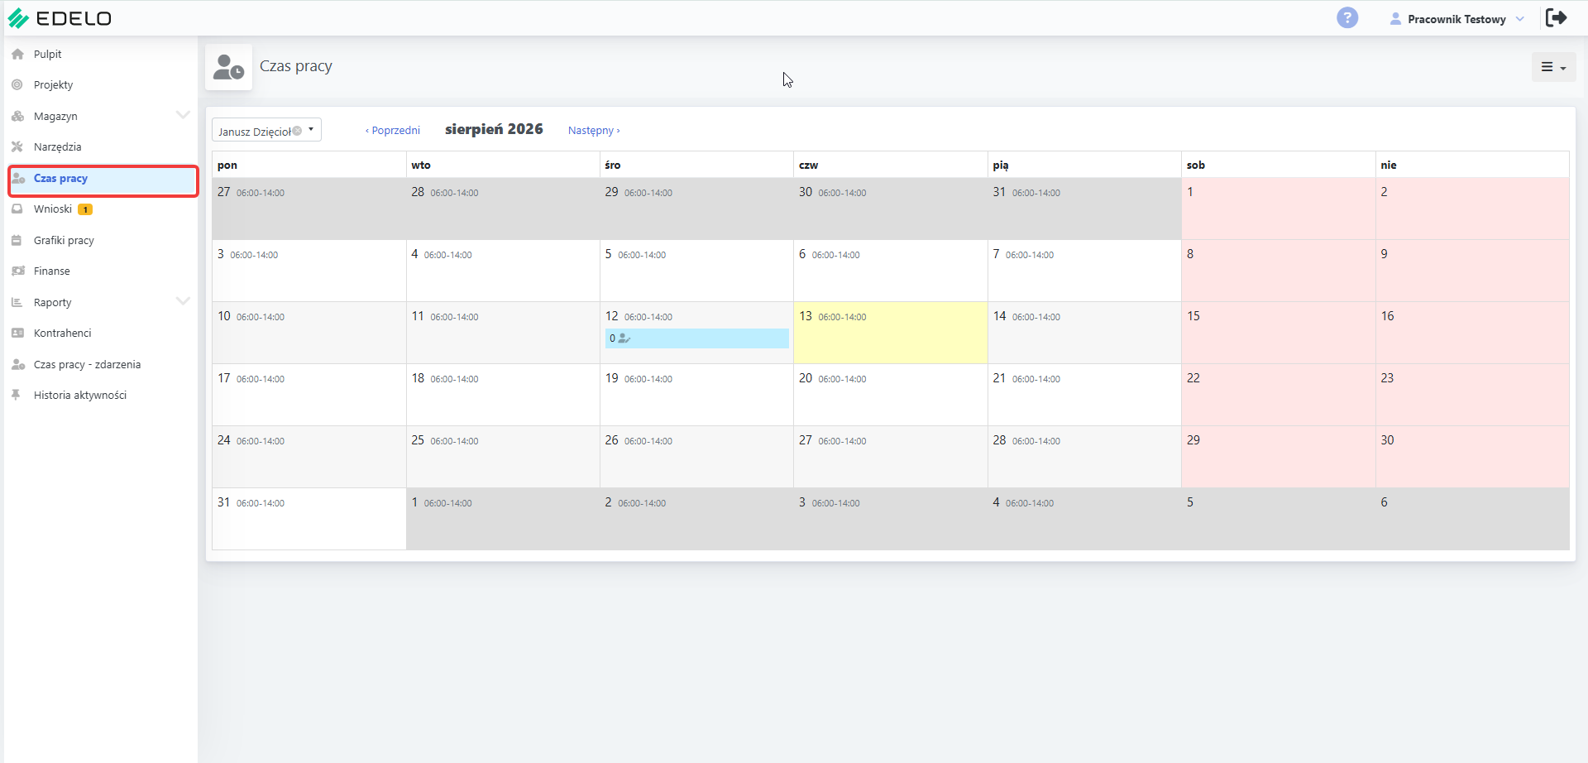Open Czas pracy - zdarzenia menu item
Image resolution: width=1588 pixels, height=763 pixels.
click(x=87, y=364)
